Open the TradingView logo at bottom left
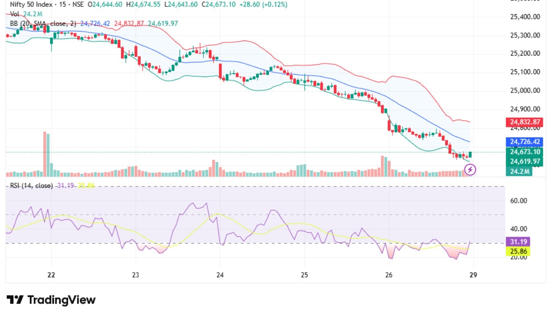Image resolution: width=547 pixels, height=310 pixels. click(x=50, y=300)
